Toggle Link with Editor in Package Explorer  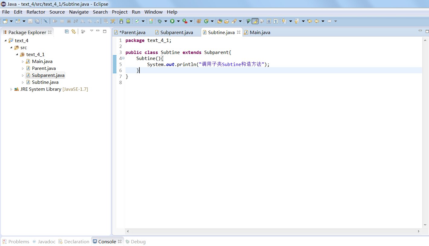pos(73,31)
